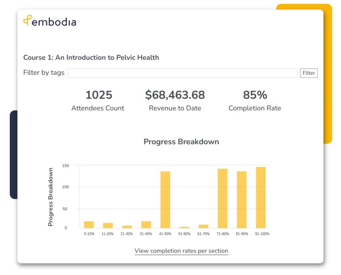Click the 21-30% progress bar
Screen dimensions: 341x275
tap(127, 227)
